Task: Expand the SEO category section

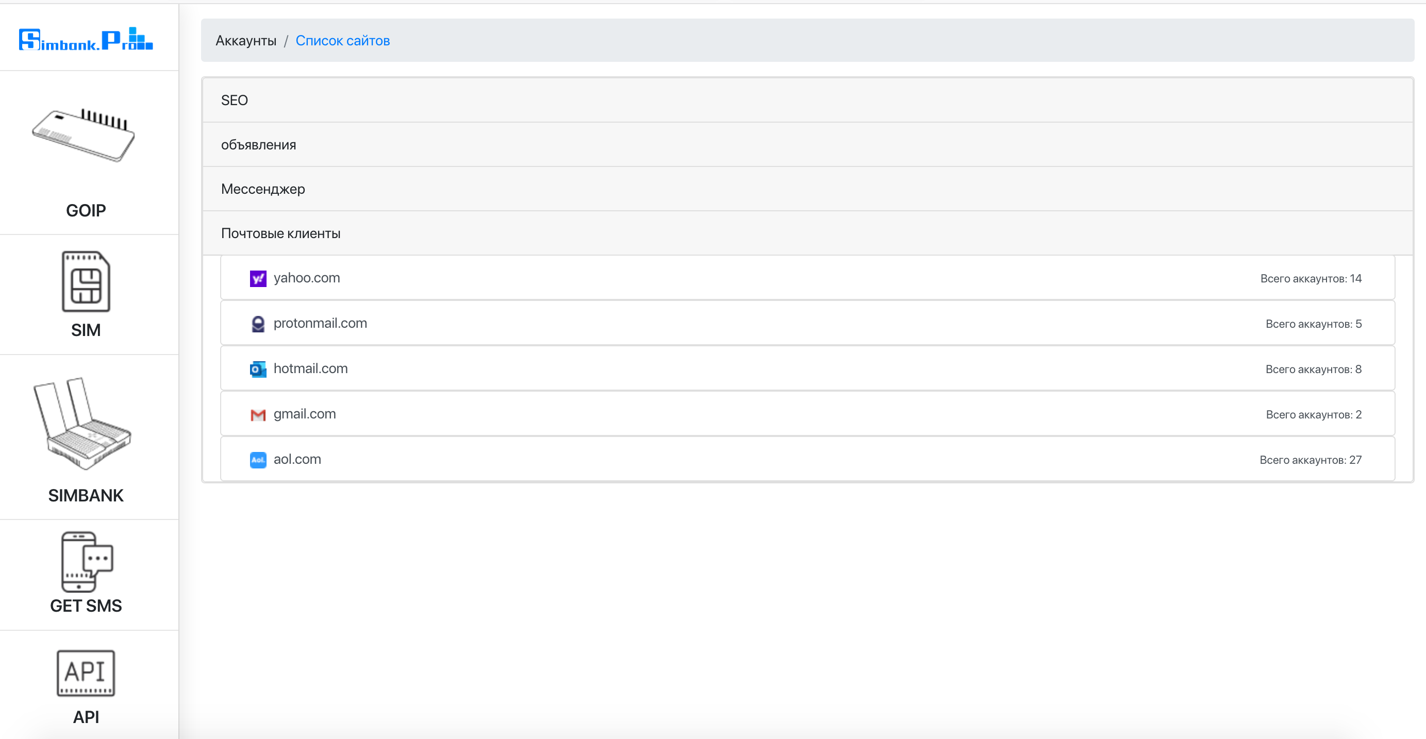Action: (x=234, y=100)
